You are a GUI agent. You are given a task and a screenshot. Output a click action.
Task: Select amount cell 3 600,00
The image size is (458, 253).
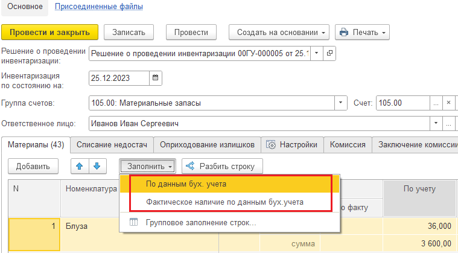419,243
